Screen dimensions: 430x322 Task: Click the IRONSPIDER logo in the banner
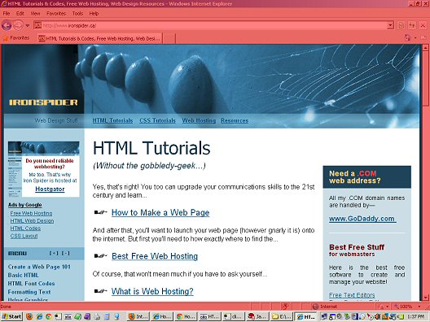pos(43,102)
